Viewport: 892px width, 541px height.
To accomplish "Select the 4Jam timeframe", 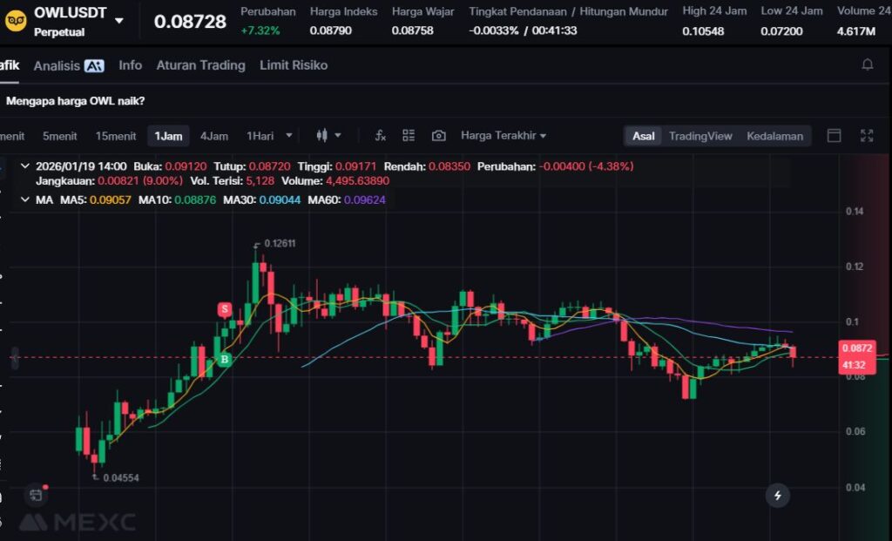I will click(213, 136).
